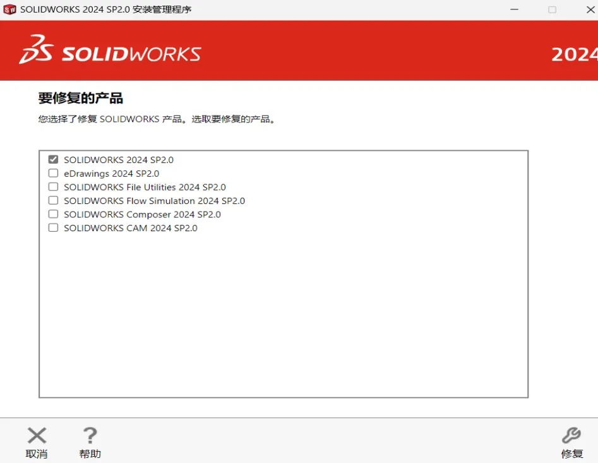The width and height of the screenshot is (598, 463).
Task: Tick SOLIDWORKS File Utilities 2024 checkbox
Action: pos(53,187)
